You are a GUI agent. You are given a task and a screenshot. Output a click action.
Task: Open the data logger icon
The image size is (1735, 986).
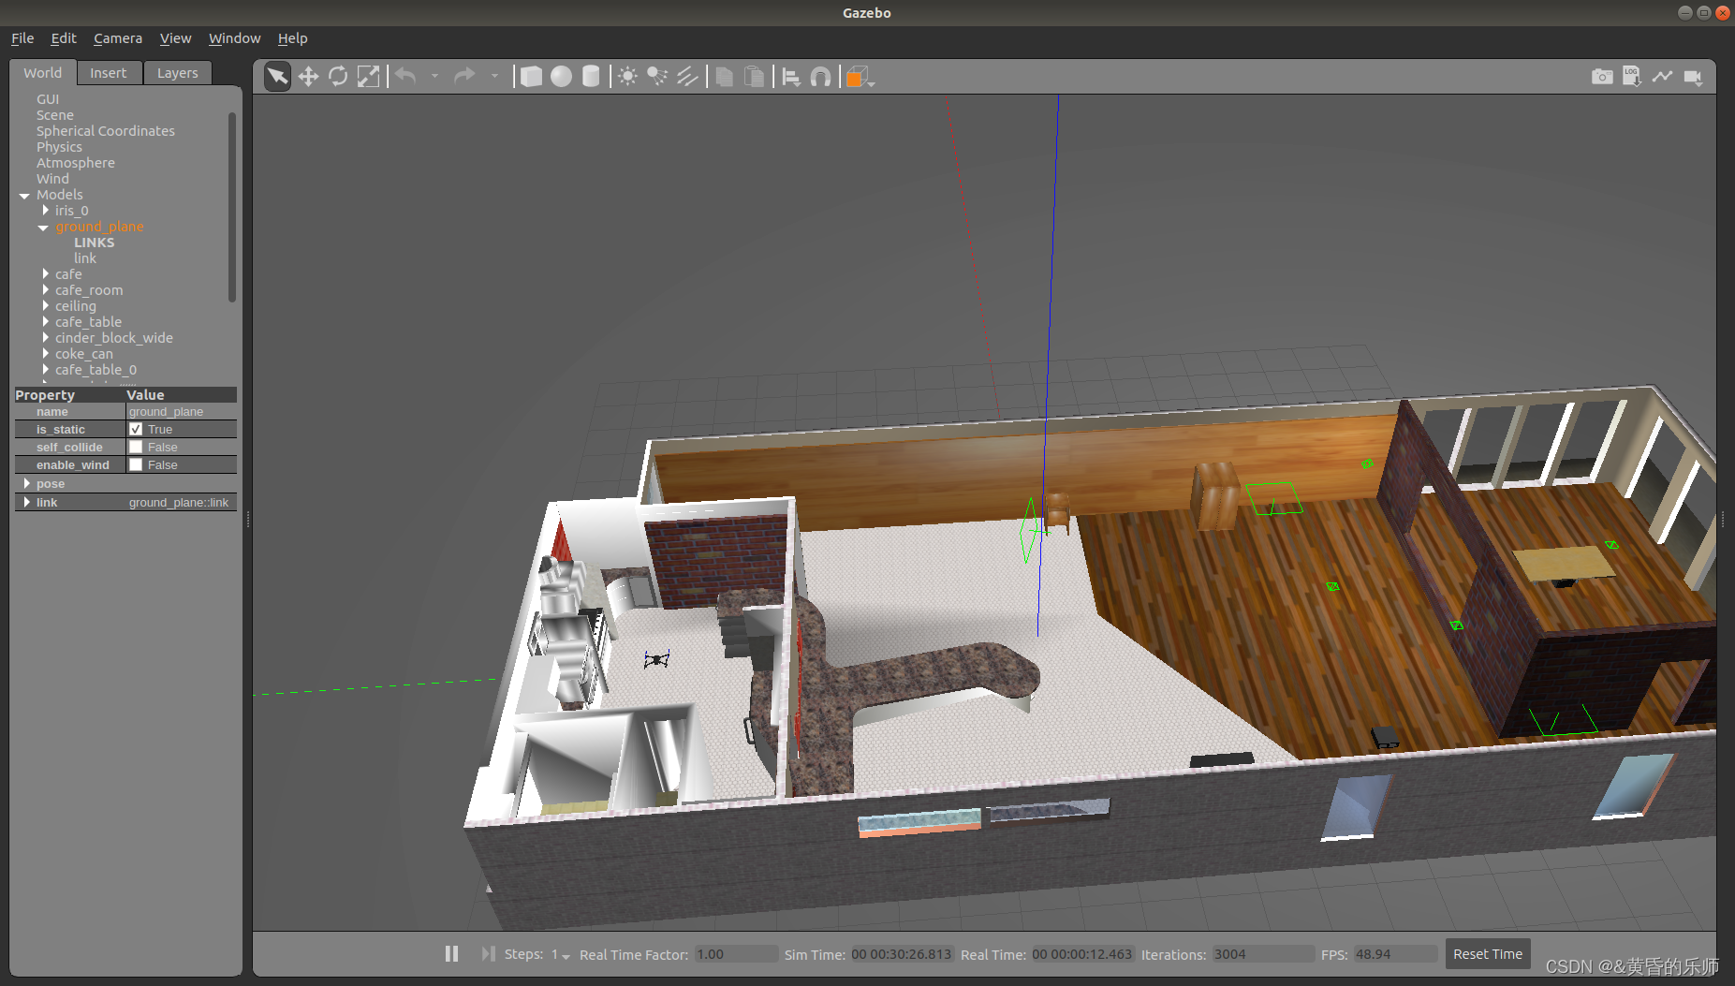pyautogui.click(x=1632, y=77)
